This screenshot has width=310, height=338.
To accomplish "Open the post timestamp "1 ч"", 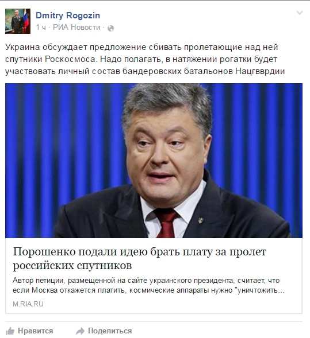I will tap(41, 28).
